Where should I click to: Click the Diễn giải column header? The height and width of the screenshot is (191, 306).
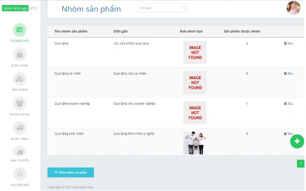click(120, 32)
